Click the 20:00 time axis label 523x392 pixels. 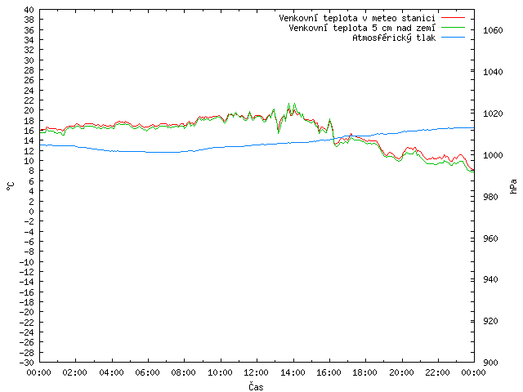401,372
